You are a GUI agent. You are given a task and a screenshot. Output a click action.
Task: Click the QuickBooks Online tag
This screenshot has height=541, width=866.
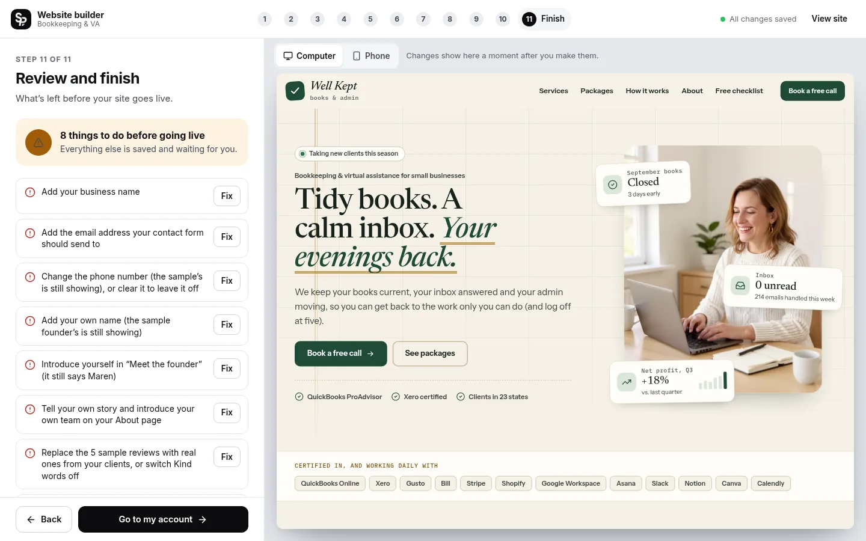[330, 483]
